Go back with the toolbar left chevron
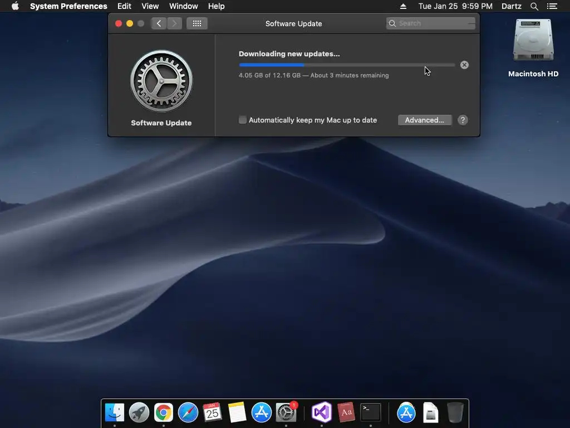570x428 pixels. (x=159, y=23)
